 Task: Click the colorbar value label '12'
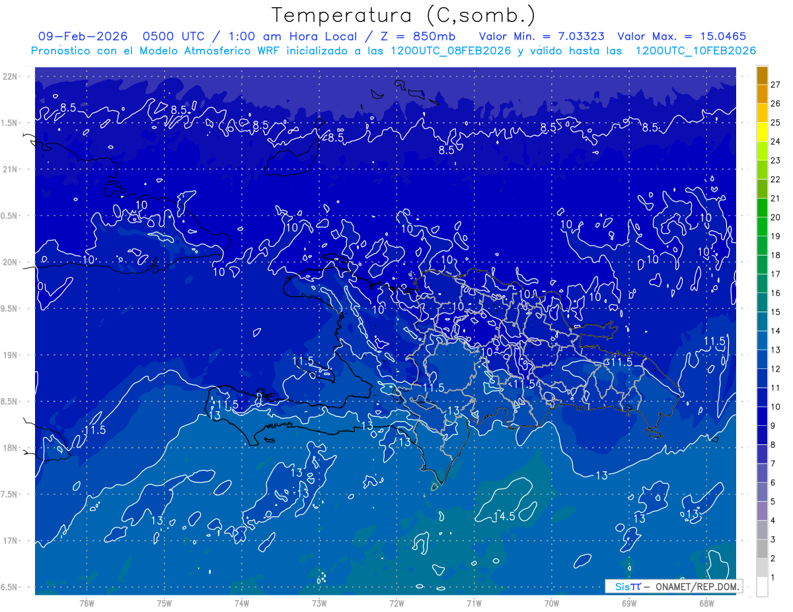(775, 368)
